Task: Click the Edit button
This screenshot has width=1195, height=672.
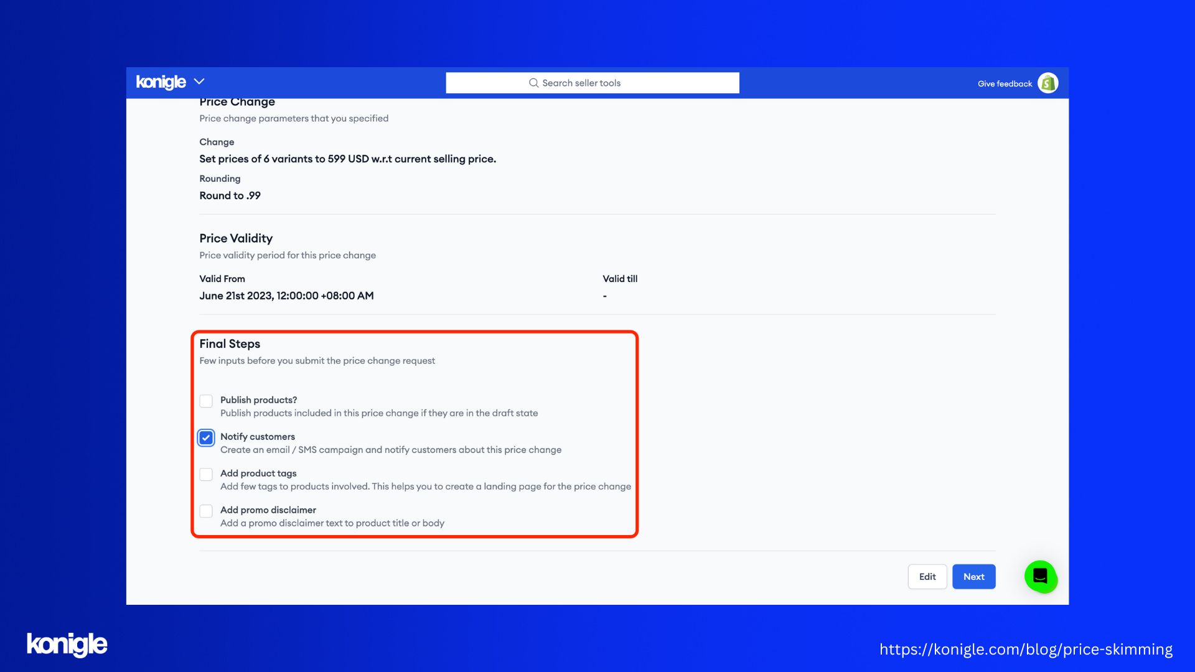Action: point(927,577)
